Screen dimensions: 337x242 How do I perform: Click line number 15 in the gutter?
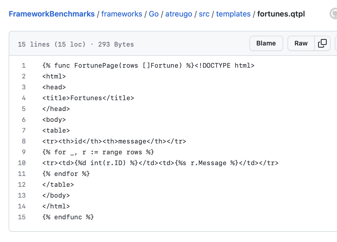22,217
